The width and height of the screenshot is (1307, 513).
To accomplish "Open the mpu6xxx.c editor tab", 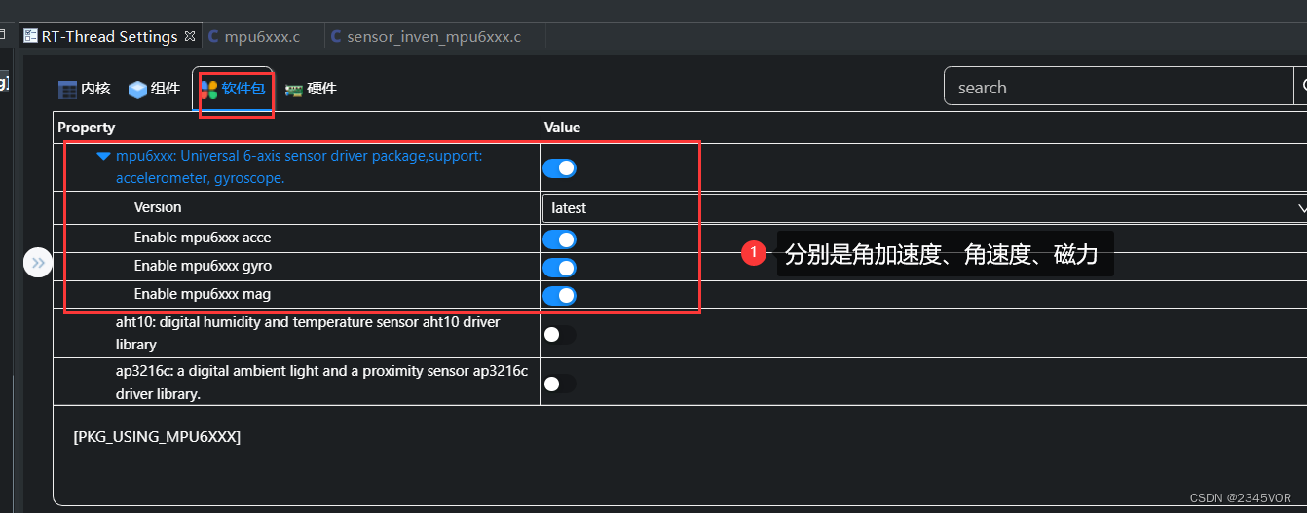I will click(262, 37).
